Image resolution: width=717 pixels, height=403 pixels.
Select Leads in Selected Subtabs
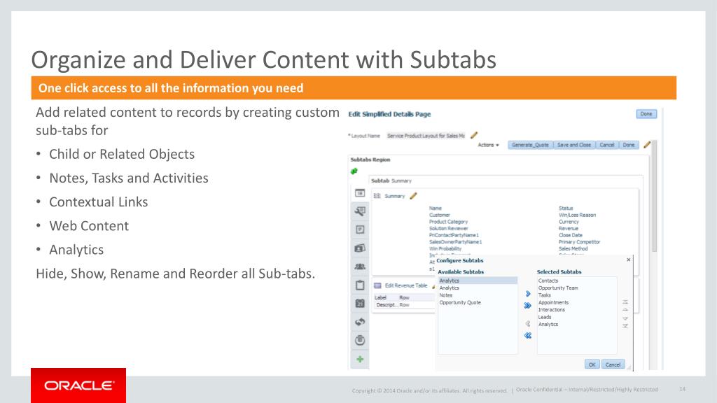[545, 317]
